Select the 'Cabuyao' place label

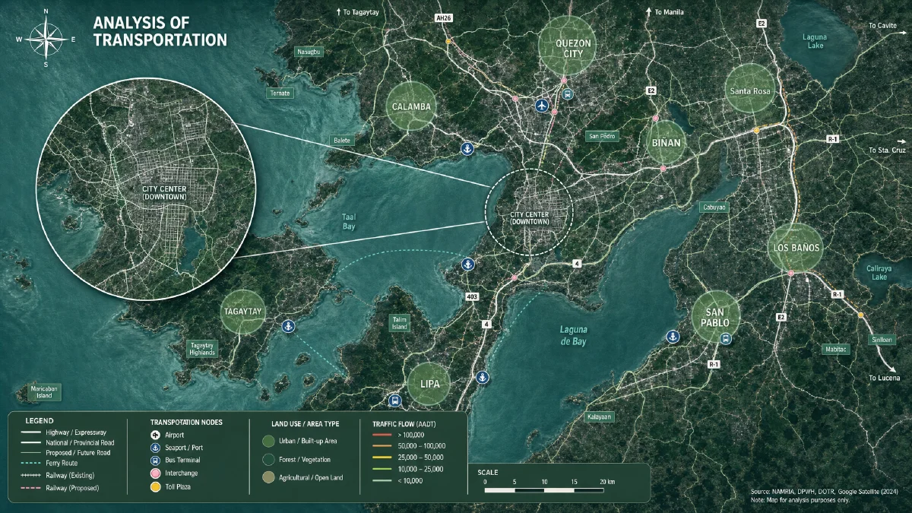click(x=715, y=207)
